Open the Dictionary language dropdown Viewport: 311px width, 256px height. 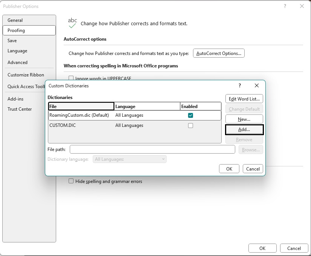tap(130, 159)
